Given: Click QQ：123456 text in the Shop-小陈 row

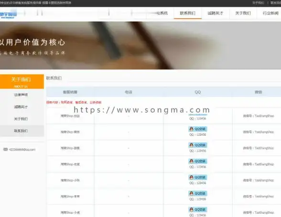Looking at the screenshot, I should tap(198, 183).
